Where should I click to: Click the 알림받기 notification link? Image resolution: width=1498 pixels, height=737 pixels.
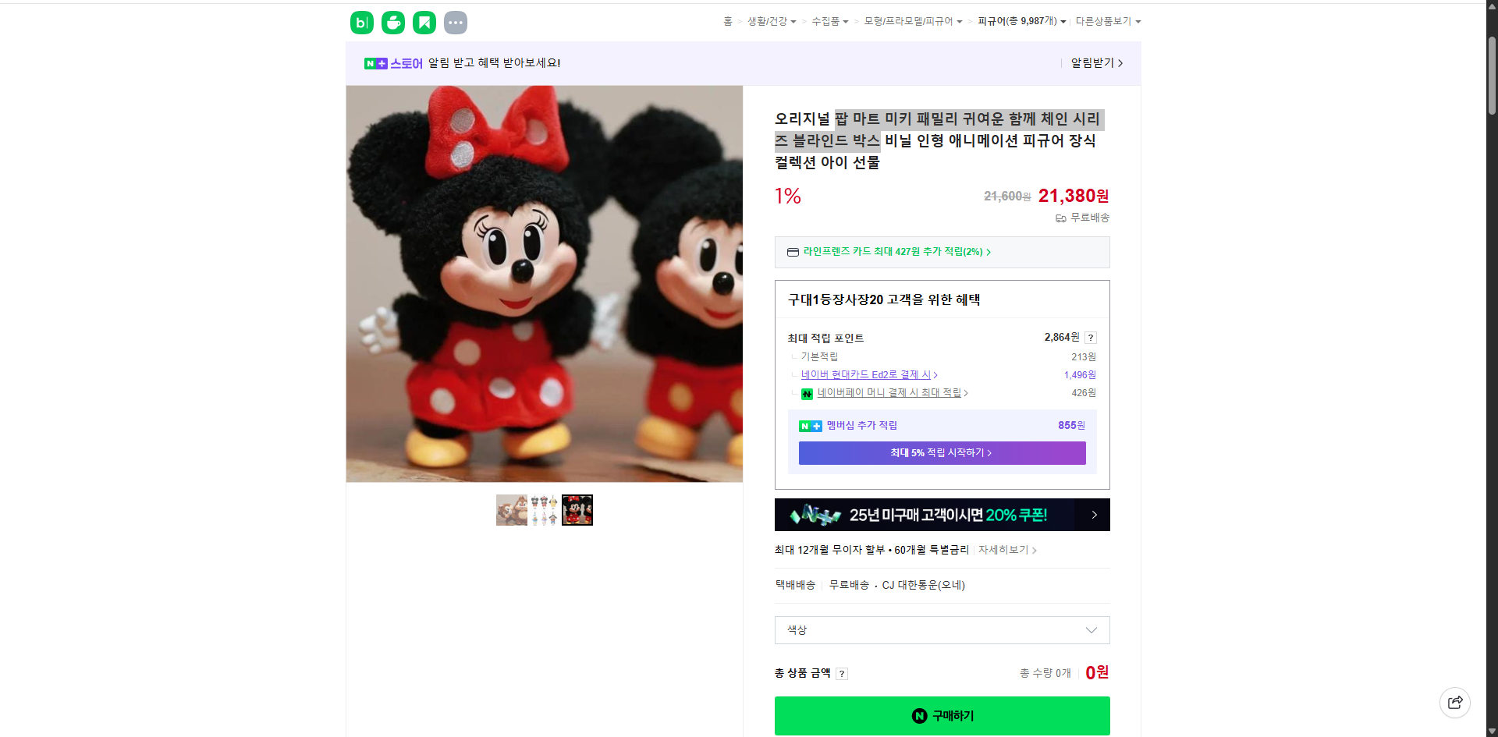click(1092, 63)
